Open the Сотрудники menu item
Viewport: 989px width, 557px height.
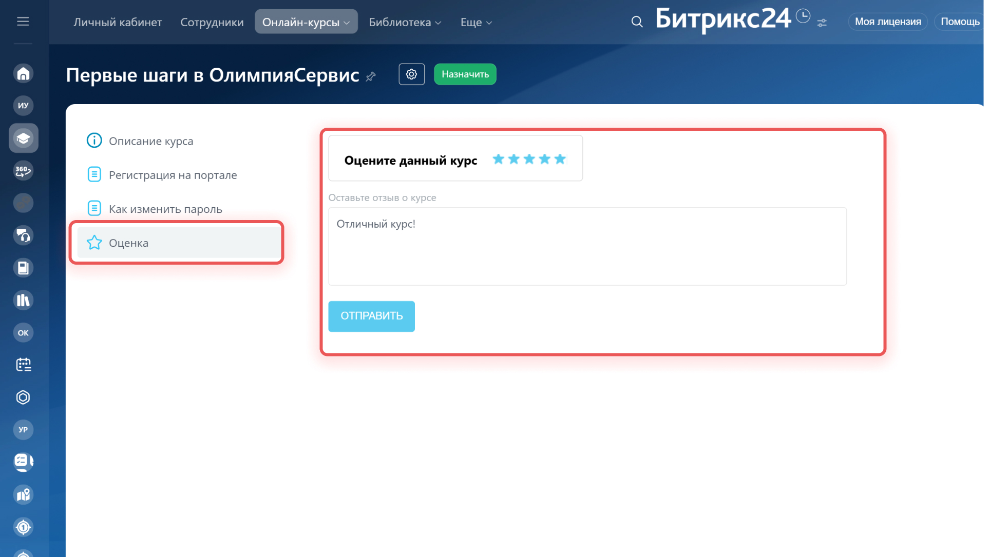(x=212, y=22)
